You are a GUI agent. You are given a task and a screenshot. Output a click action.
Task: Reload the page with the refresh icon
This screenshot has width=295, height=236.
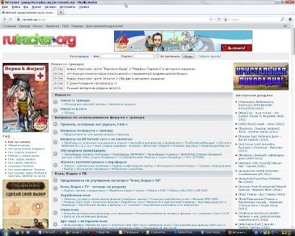219,19
